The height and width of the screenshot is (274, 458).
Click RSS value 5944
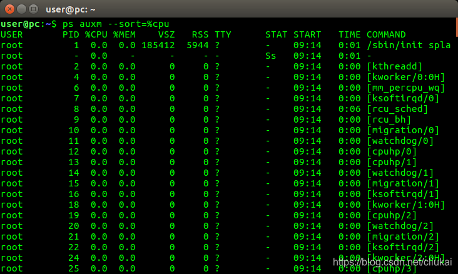[198, 45]
